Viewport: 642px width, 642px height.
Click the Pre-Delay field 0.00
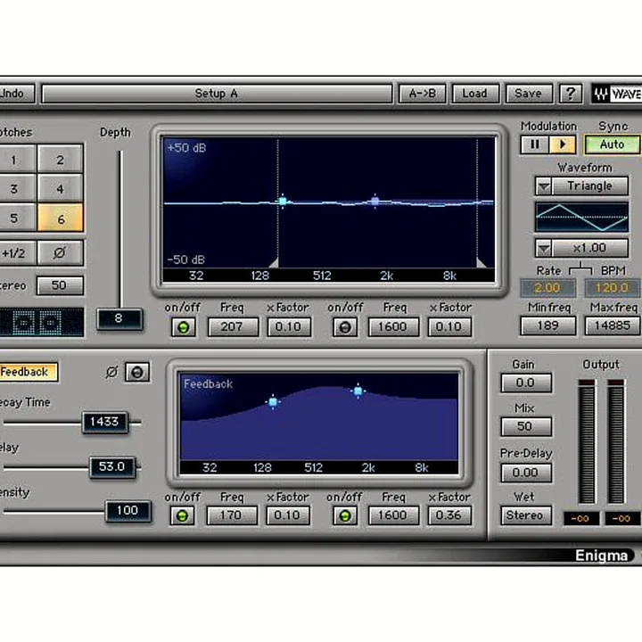[x=526, y=473]
